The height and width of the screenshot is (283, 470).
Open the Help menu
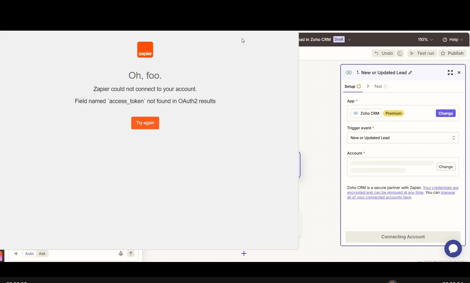453,39
